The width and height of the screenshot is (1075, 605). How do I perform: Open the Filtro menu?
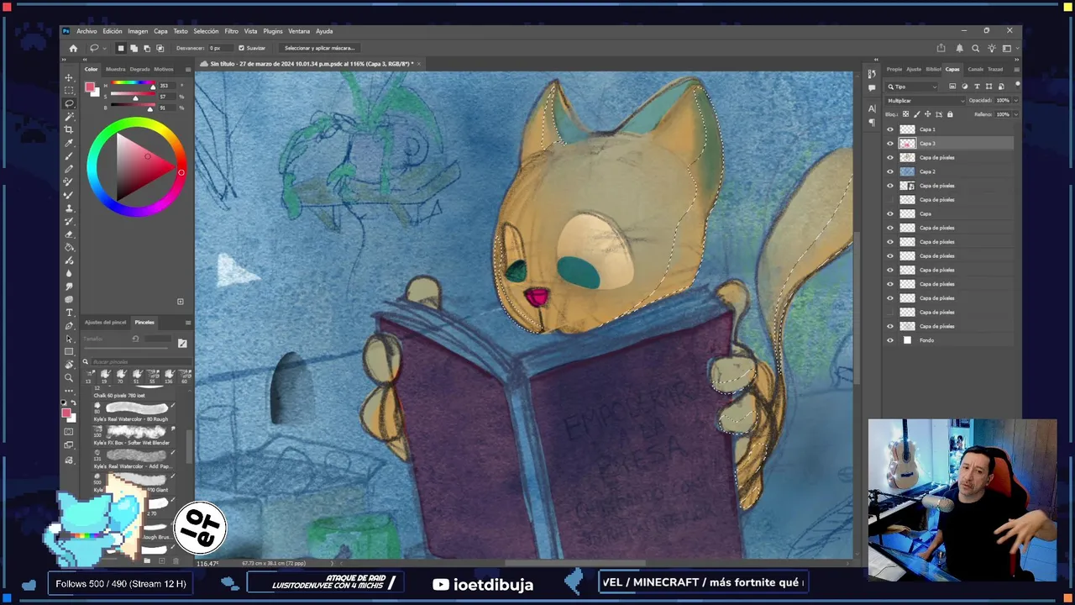coord(231,31)
